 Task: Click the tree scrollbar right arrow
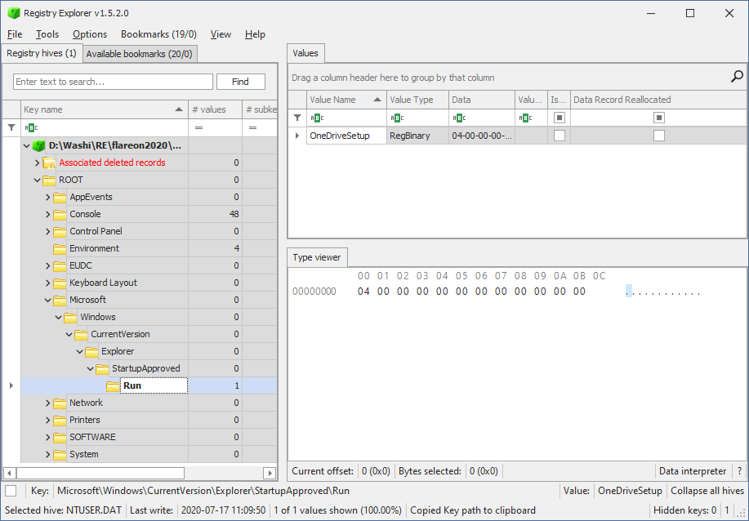270,473
